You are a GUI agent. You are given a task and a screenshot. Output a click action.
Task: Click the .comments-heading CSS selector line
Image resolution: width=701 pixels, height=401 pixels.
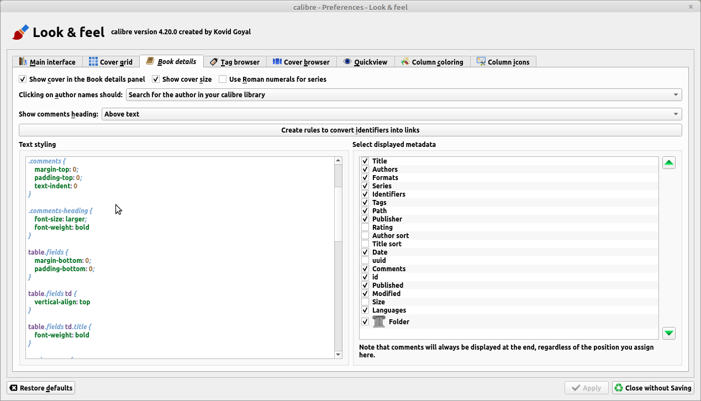pyautogui.click(x=60, y=211)
